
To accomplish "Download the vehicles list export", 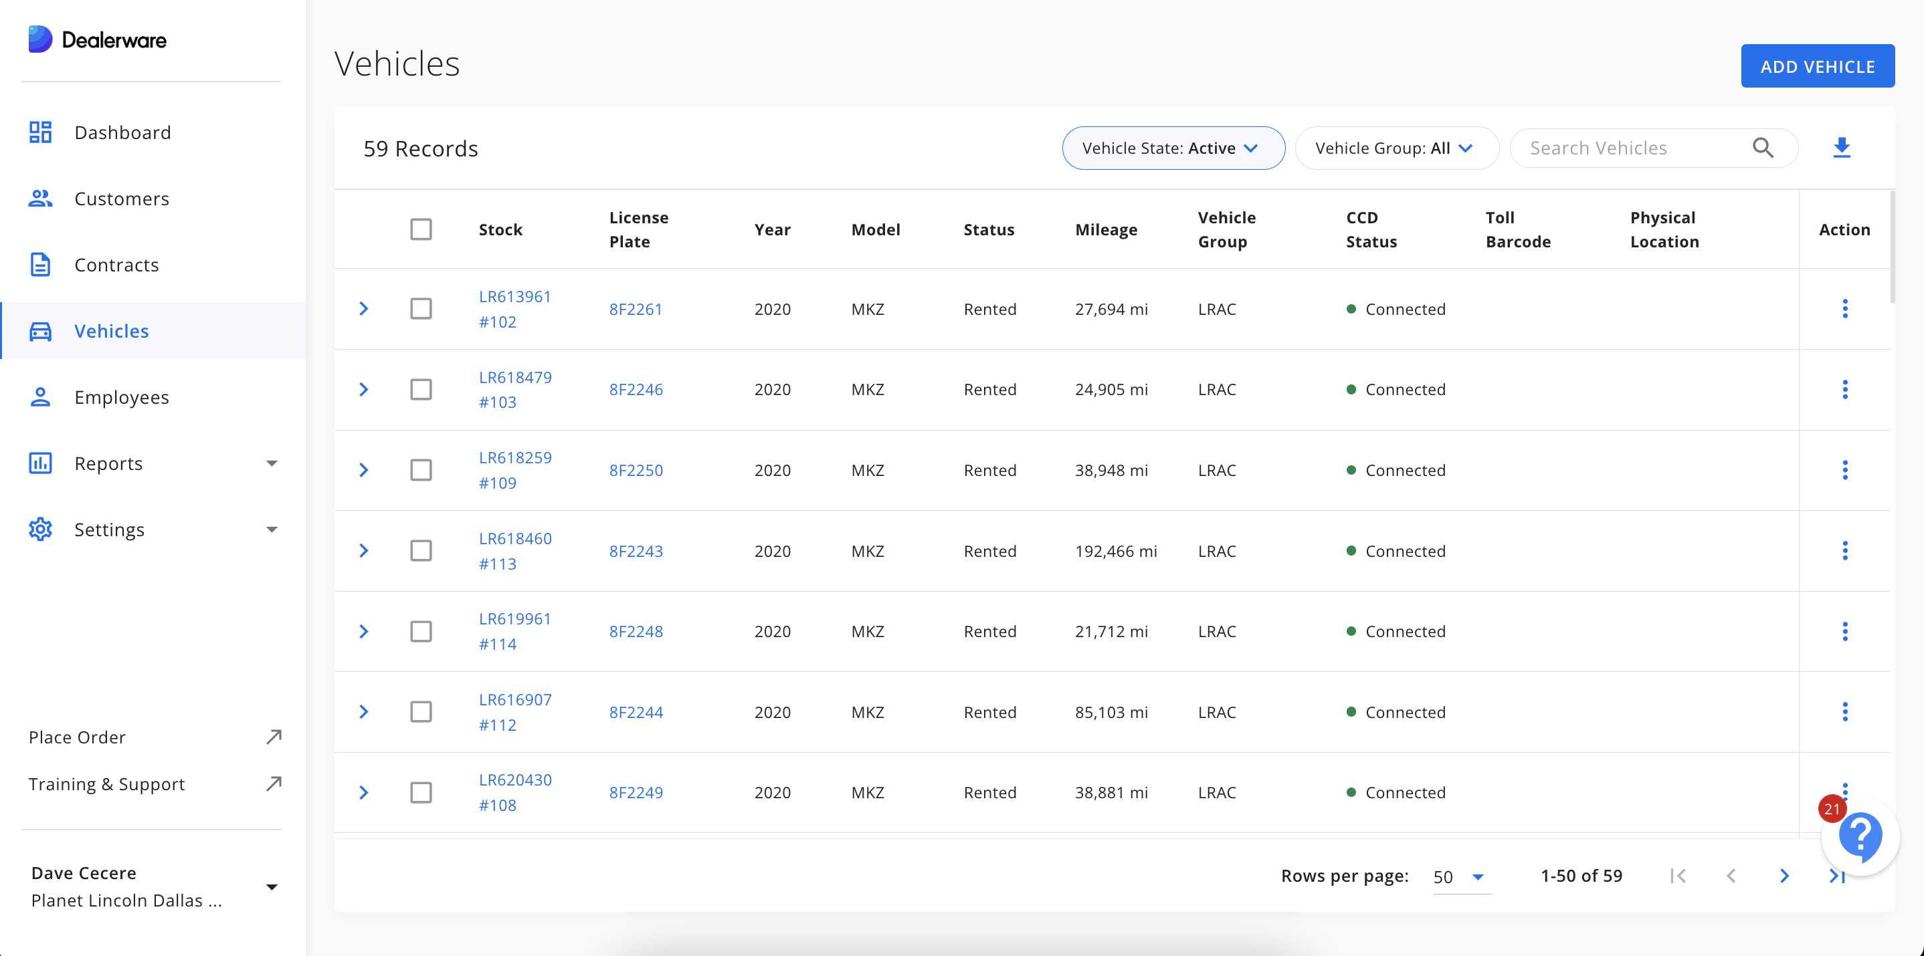I will pyautogui.click(x=1842, y=148).
